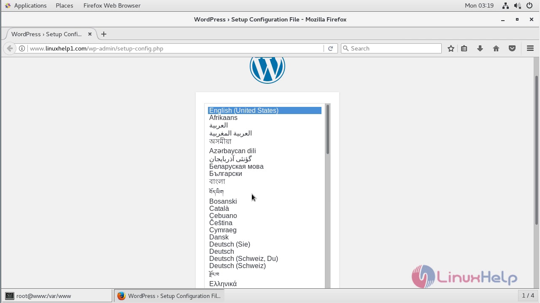Click the Firefox back arrow button
Image resolution: width=540 pixels, height=303 pixels.
tap(10, 48)
